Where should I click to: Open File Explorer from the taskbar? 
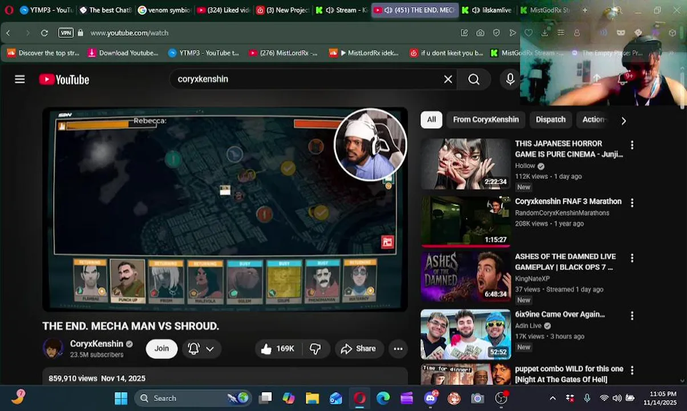point(312,398)
